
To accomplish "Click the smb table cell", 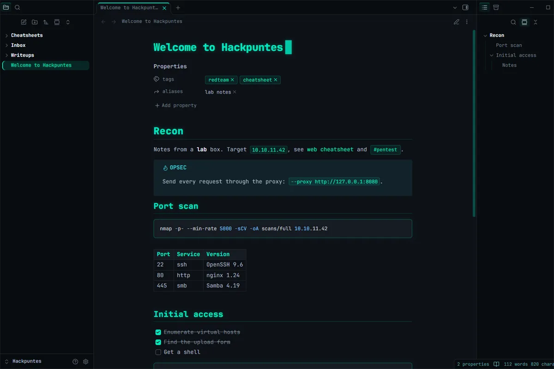I will click(188, 286).
